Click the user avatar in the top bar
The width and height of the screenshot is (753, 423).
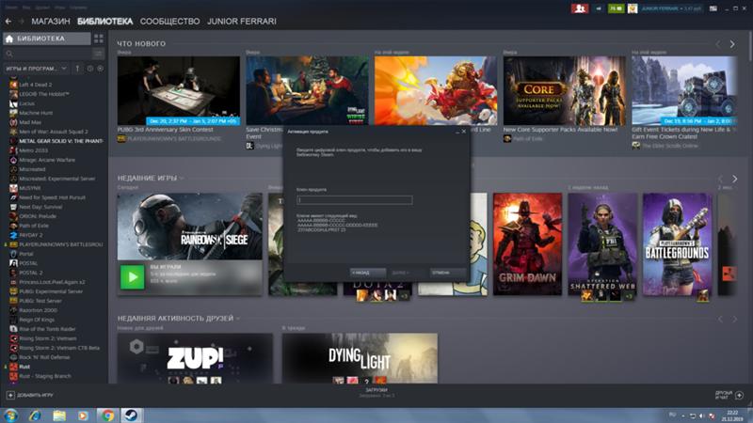tap(633, 8)
